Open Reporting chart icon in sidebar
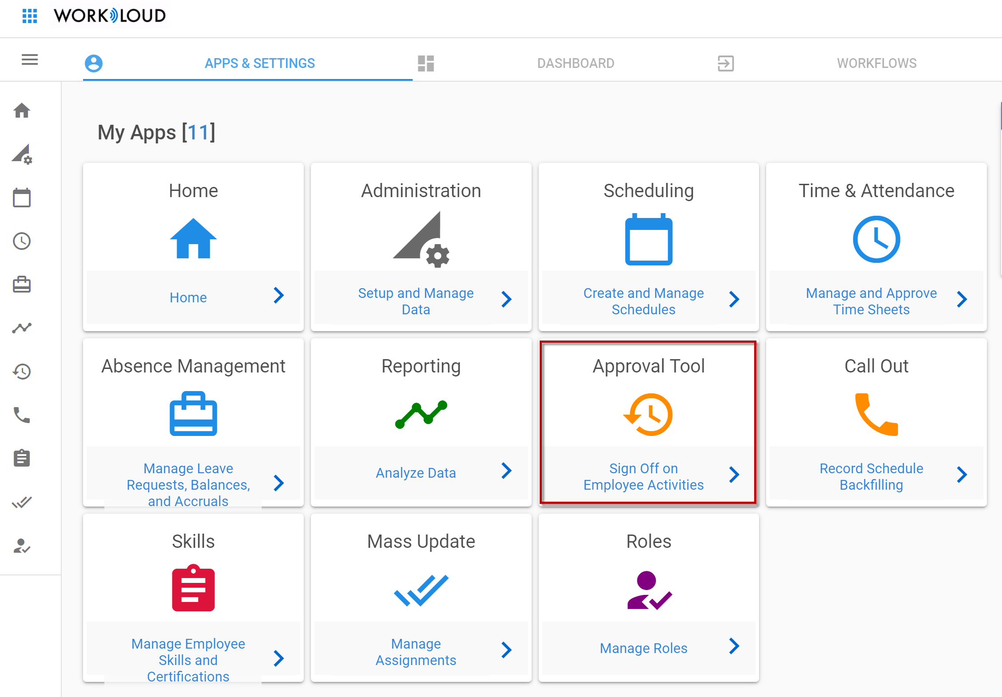This screenshot has width=1002, height=697. click(22, 328)
